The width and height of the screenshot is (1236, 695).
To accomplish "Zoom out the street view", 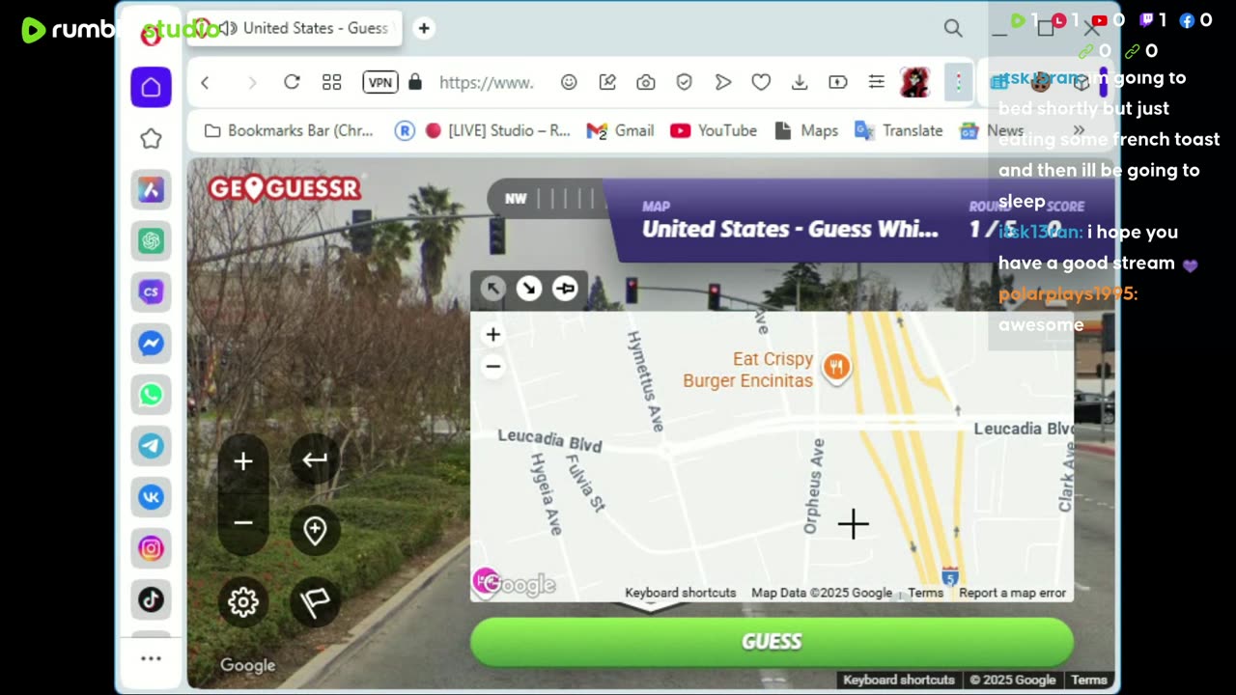I will [x=243, y=523].
